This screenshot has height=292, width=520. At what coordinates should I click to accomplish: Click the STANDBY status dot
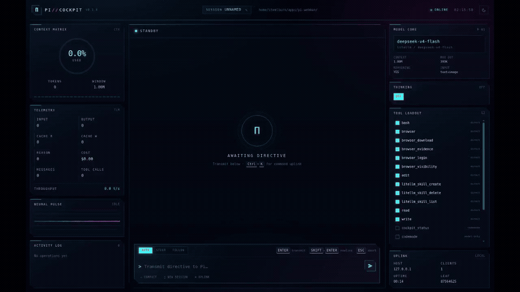tap(136, 31)
